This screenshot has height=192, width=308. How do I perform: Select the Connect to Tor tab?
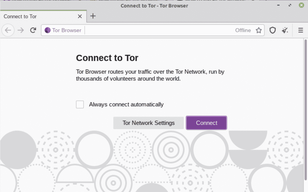(43, 16)
